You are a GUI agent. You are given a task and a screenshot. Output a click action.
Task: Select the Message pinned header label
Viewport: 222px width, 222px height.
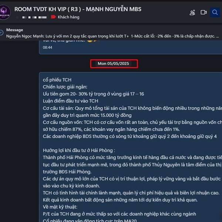[x=14, y=30]
